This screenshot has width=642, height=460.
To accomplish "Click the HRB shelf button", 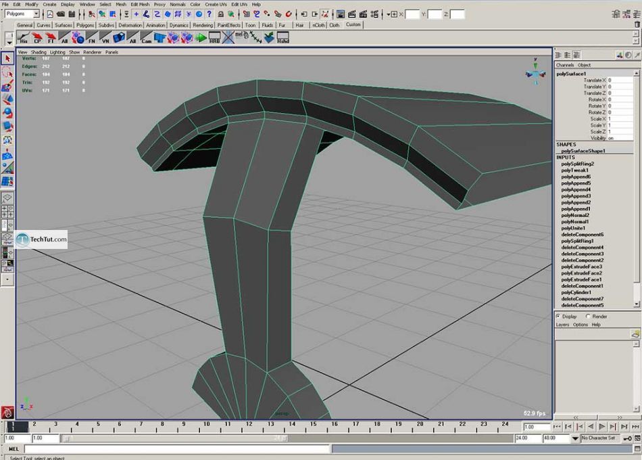I will pyautogui.click(x=214, y=38).
